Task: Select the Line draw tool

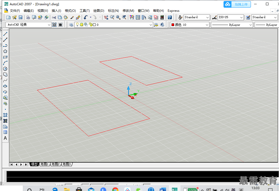Action: pyautogui.click(x=5, y=34)
